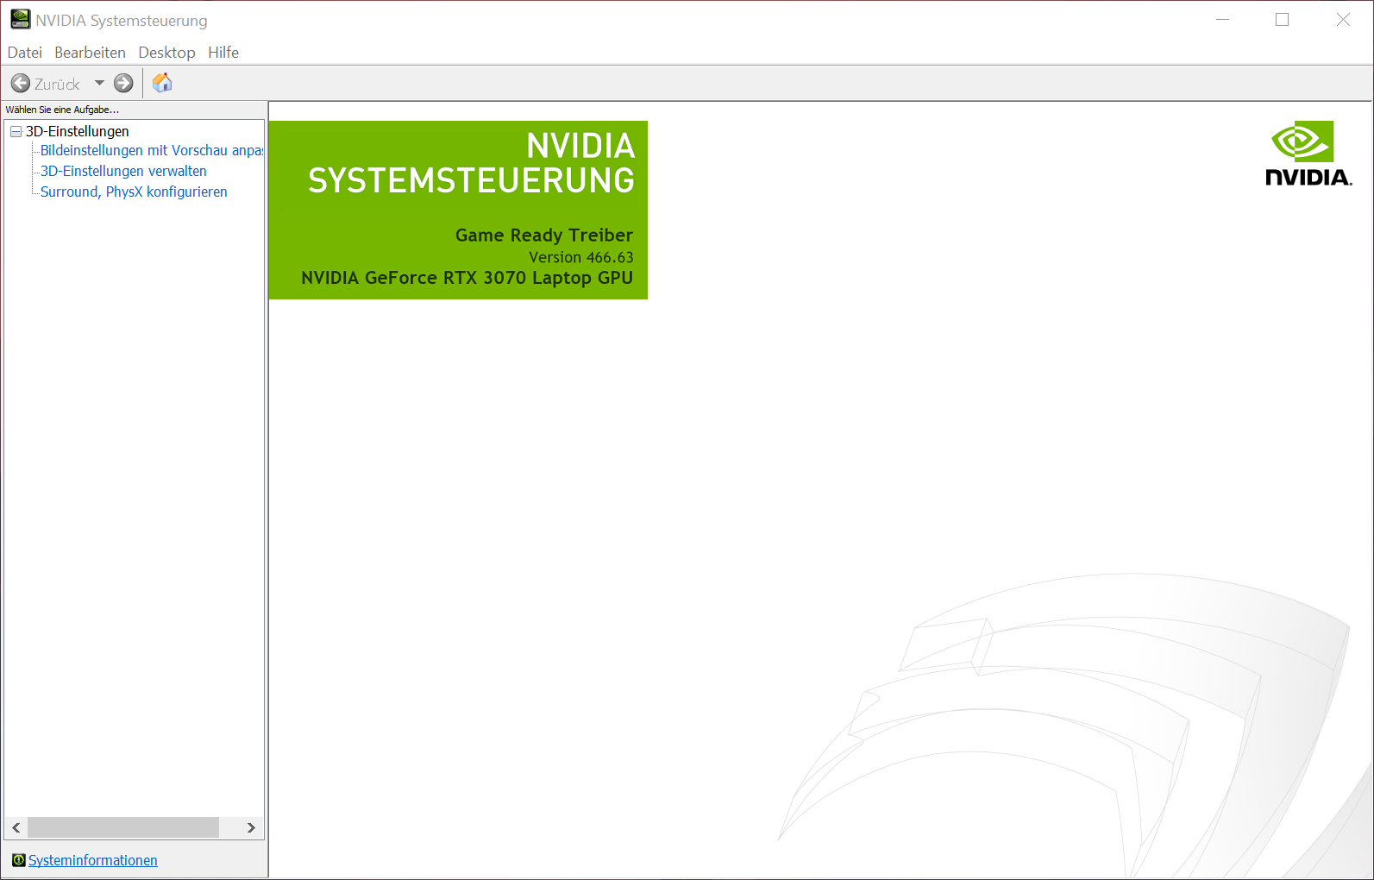
Task: Click the 'Wählen Sie eine Aufgabe...' label
Action: 62,110
